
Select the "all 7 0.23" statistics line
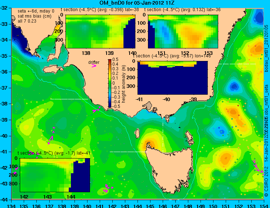coord(27,21)
